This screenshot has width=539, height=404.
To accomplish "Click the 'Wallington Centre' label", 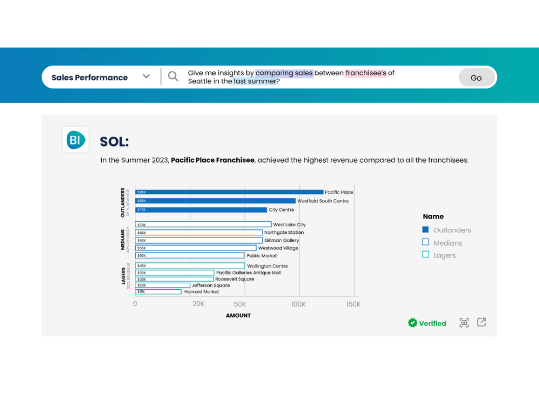I will (x=267, y=266).
